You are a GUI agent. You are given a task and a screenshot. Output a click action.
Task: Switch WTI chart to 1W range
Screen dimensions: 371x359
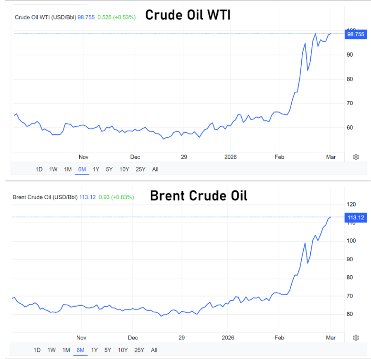53,169
